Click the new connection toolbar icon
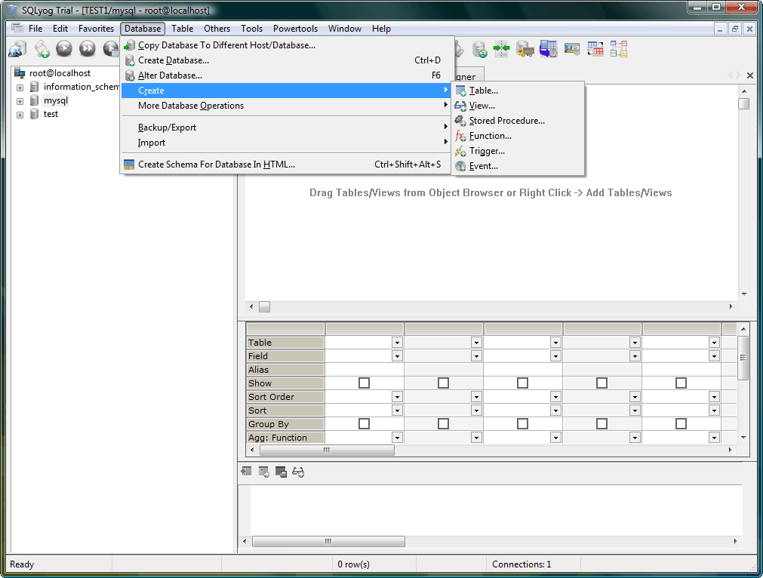This screenshot has width=763, height=578. [17, 48]
